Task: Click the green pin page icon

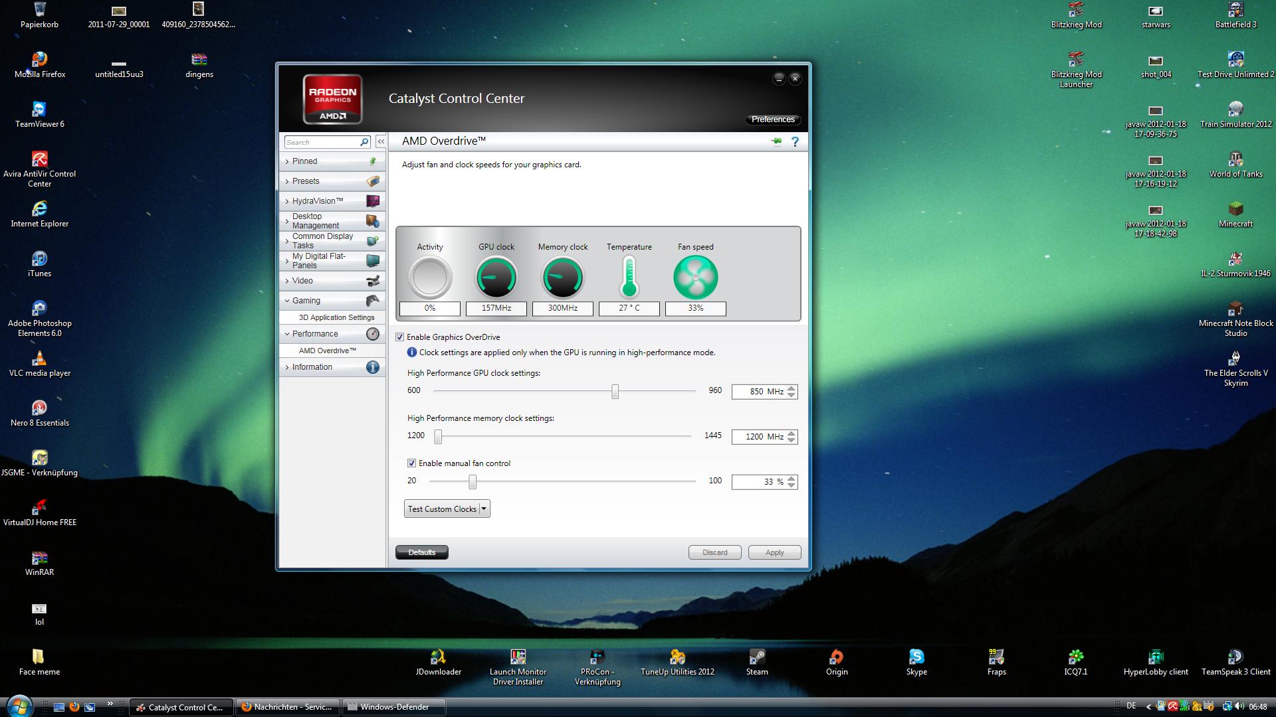Action: (776, 141)
